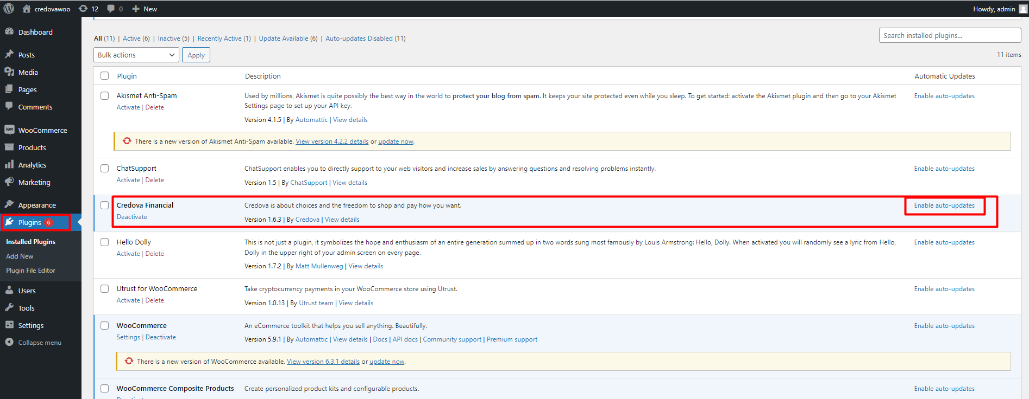Click in Search installed plugins field
Screen dimensions: 1029x399
click(x=950, y=35)
